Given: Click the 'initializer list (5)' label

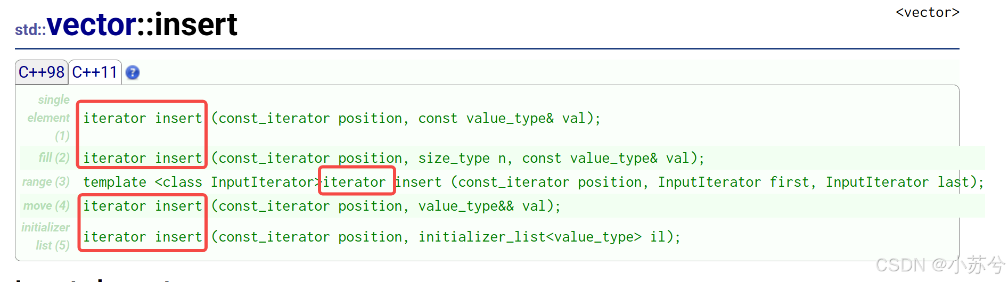Looking at the screenshot, I should [46, 236].
